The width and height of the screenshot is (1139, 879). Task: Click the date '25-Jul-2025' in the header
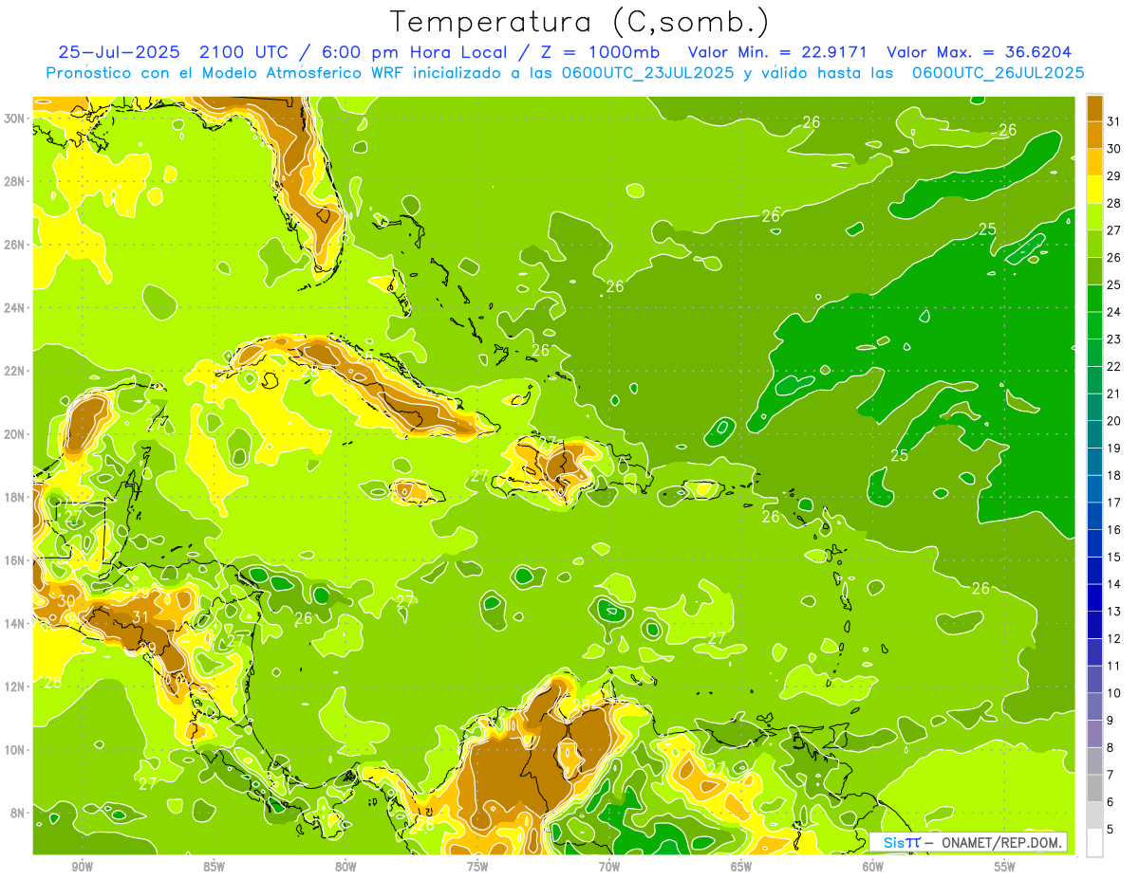click(x=121, y=52)
